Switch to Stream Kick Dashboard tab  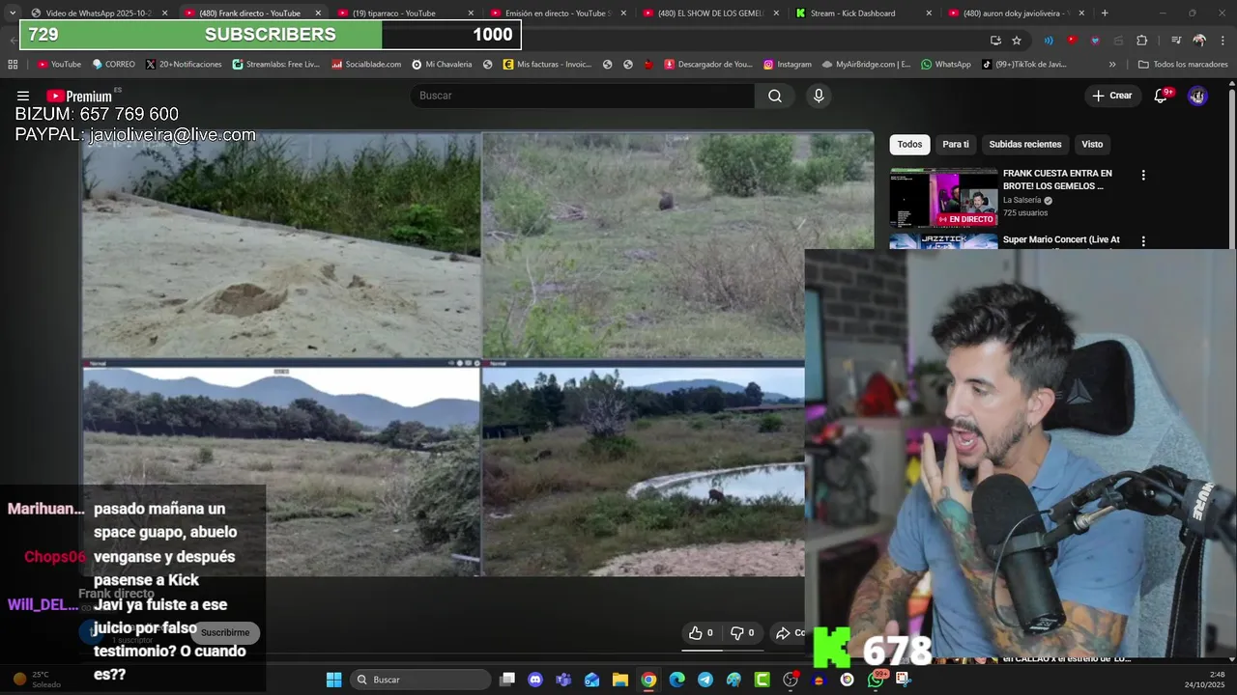[x=864, y=14]
